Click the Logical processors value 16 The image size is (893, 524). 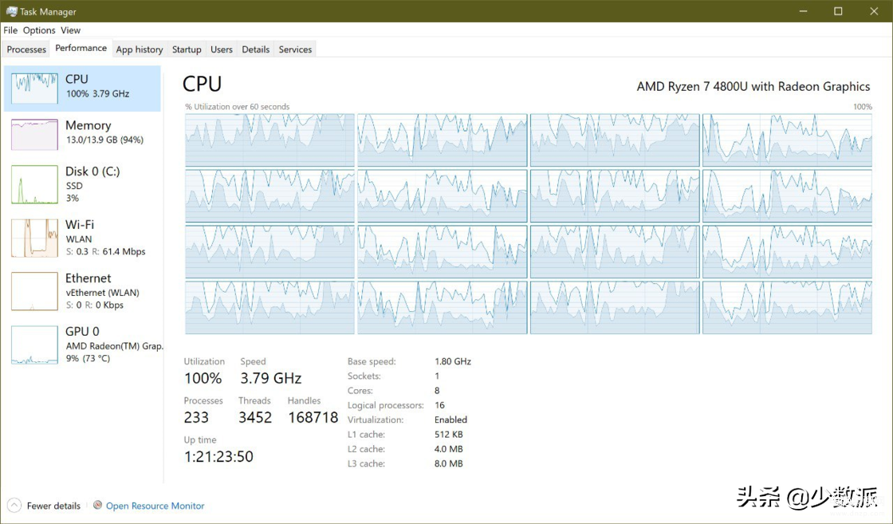click(x=439, y=405)
